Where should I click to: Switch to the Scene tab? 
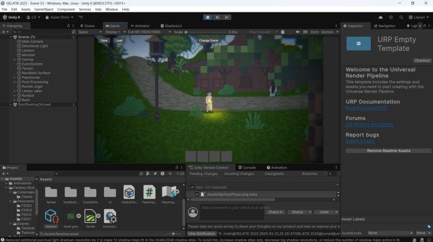(87, 25)
